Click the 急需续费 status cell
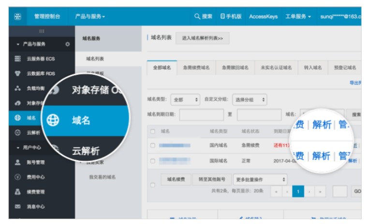 [x=250, y=145]
